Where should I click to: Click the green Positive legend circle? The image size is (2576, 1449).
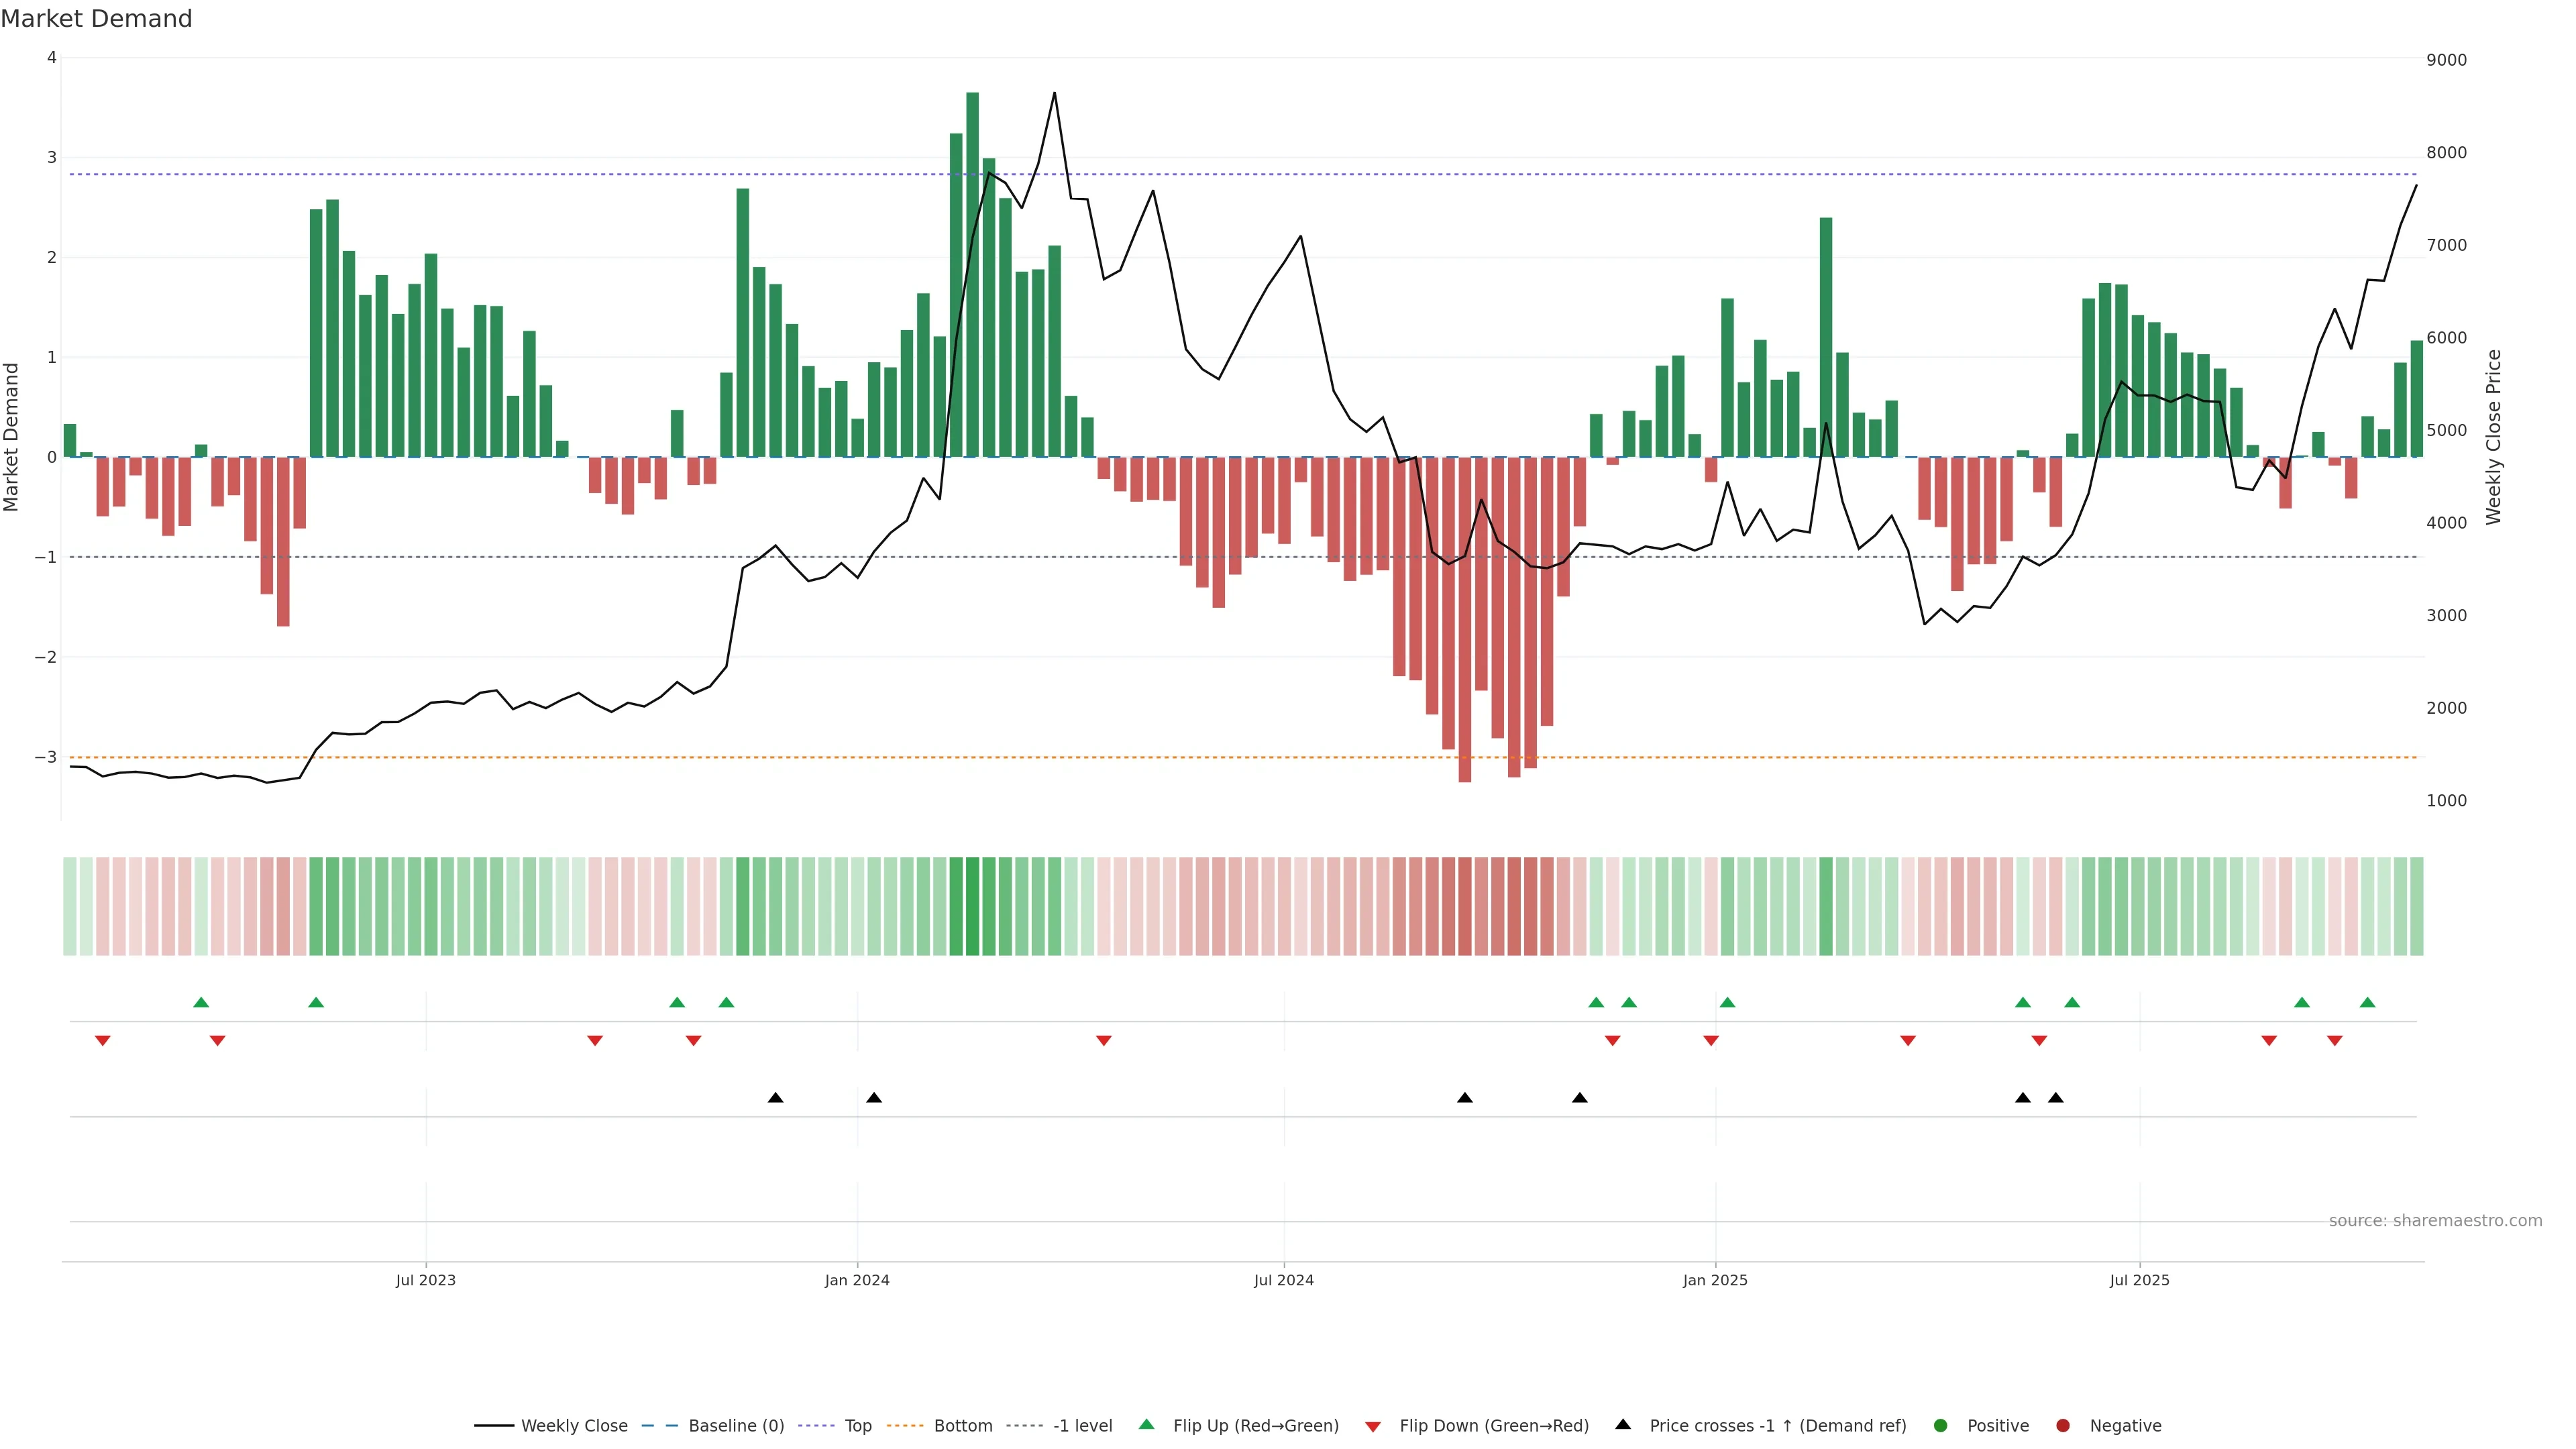[1941, 1425]
